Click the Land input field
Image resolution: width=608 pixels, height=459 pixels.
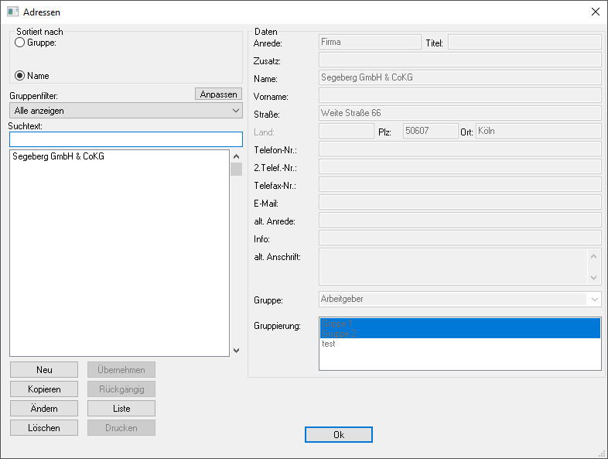tap(347, 131)
